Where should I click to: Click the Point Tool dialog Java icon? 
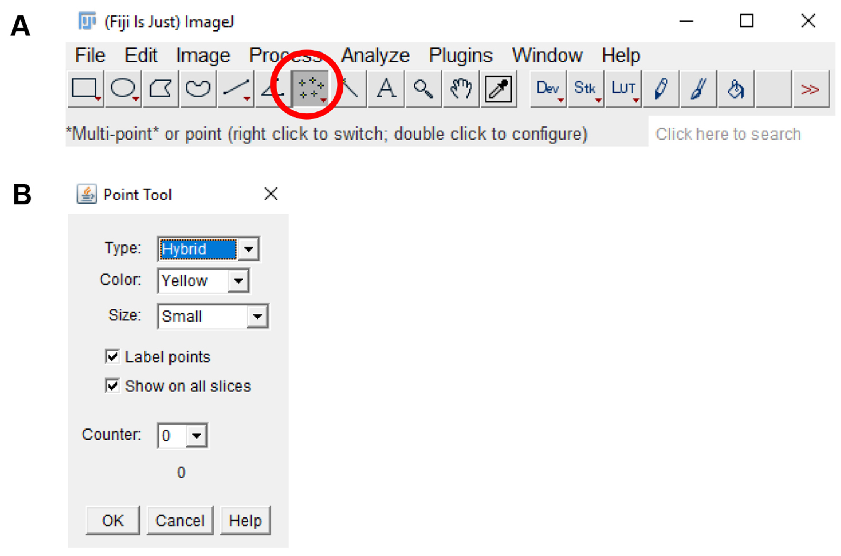coord(86,194)
